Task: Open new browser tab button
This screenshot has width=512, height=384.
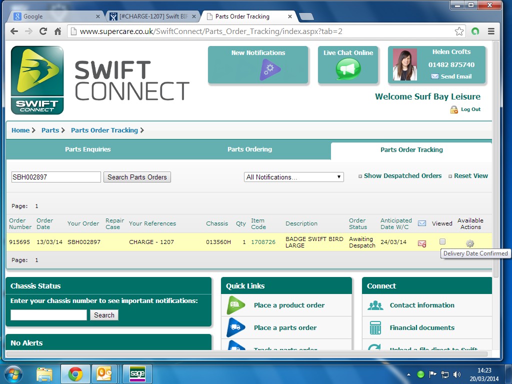Action: tap(306, 16)
